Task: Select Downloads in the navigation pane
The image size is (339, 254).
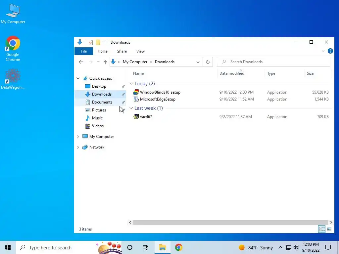Action: click(102, 94)
